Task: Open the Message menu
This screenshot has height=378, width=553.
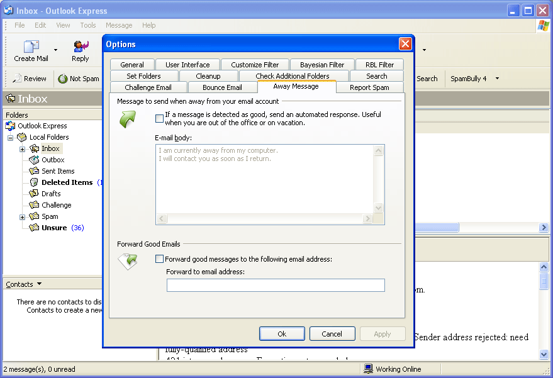Action: (119, 25)
